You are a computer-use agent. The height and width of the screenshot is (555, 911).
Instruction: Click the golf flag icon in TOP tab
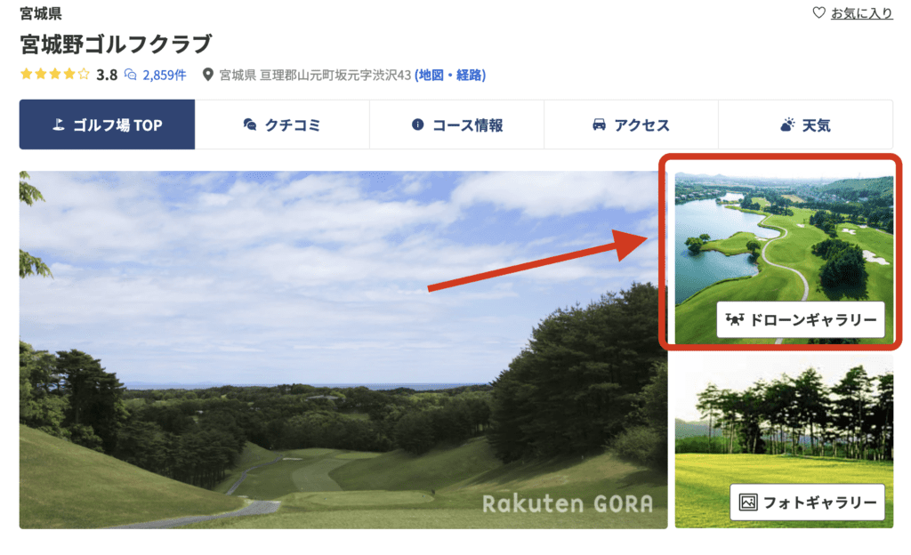(58, 125)
